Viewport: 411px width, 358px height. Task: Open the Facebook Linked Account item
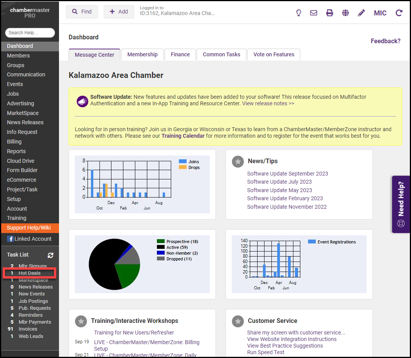30,239
